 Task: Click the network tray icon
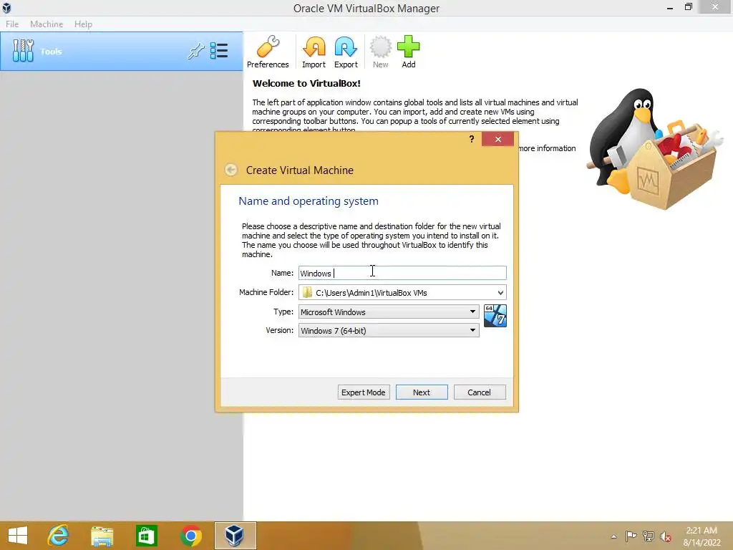(x=649, y=536)
